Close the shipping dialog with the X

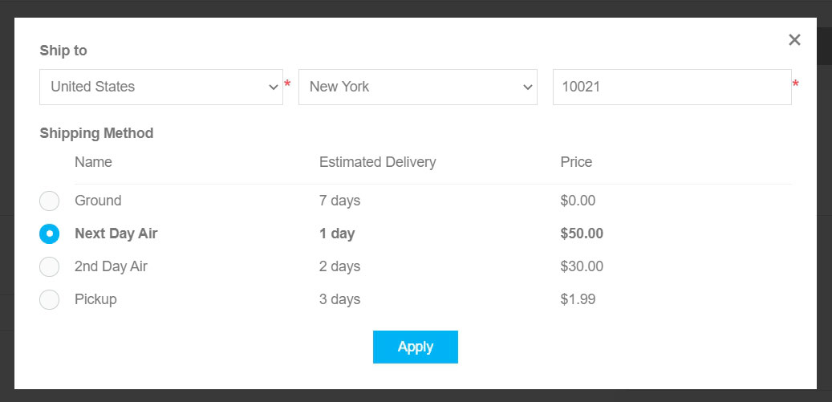coord(794,40)
